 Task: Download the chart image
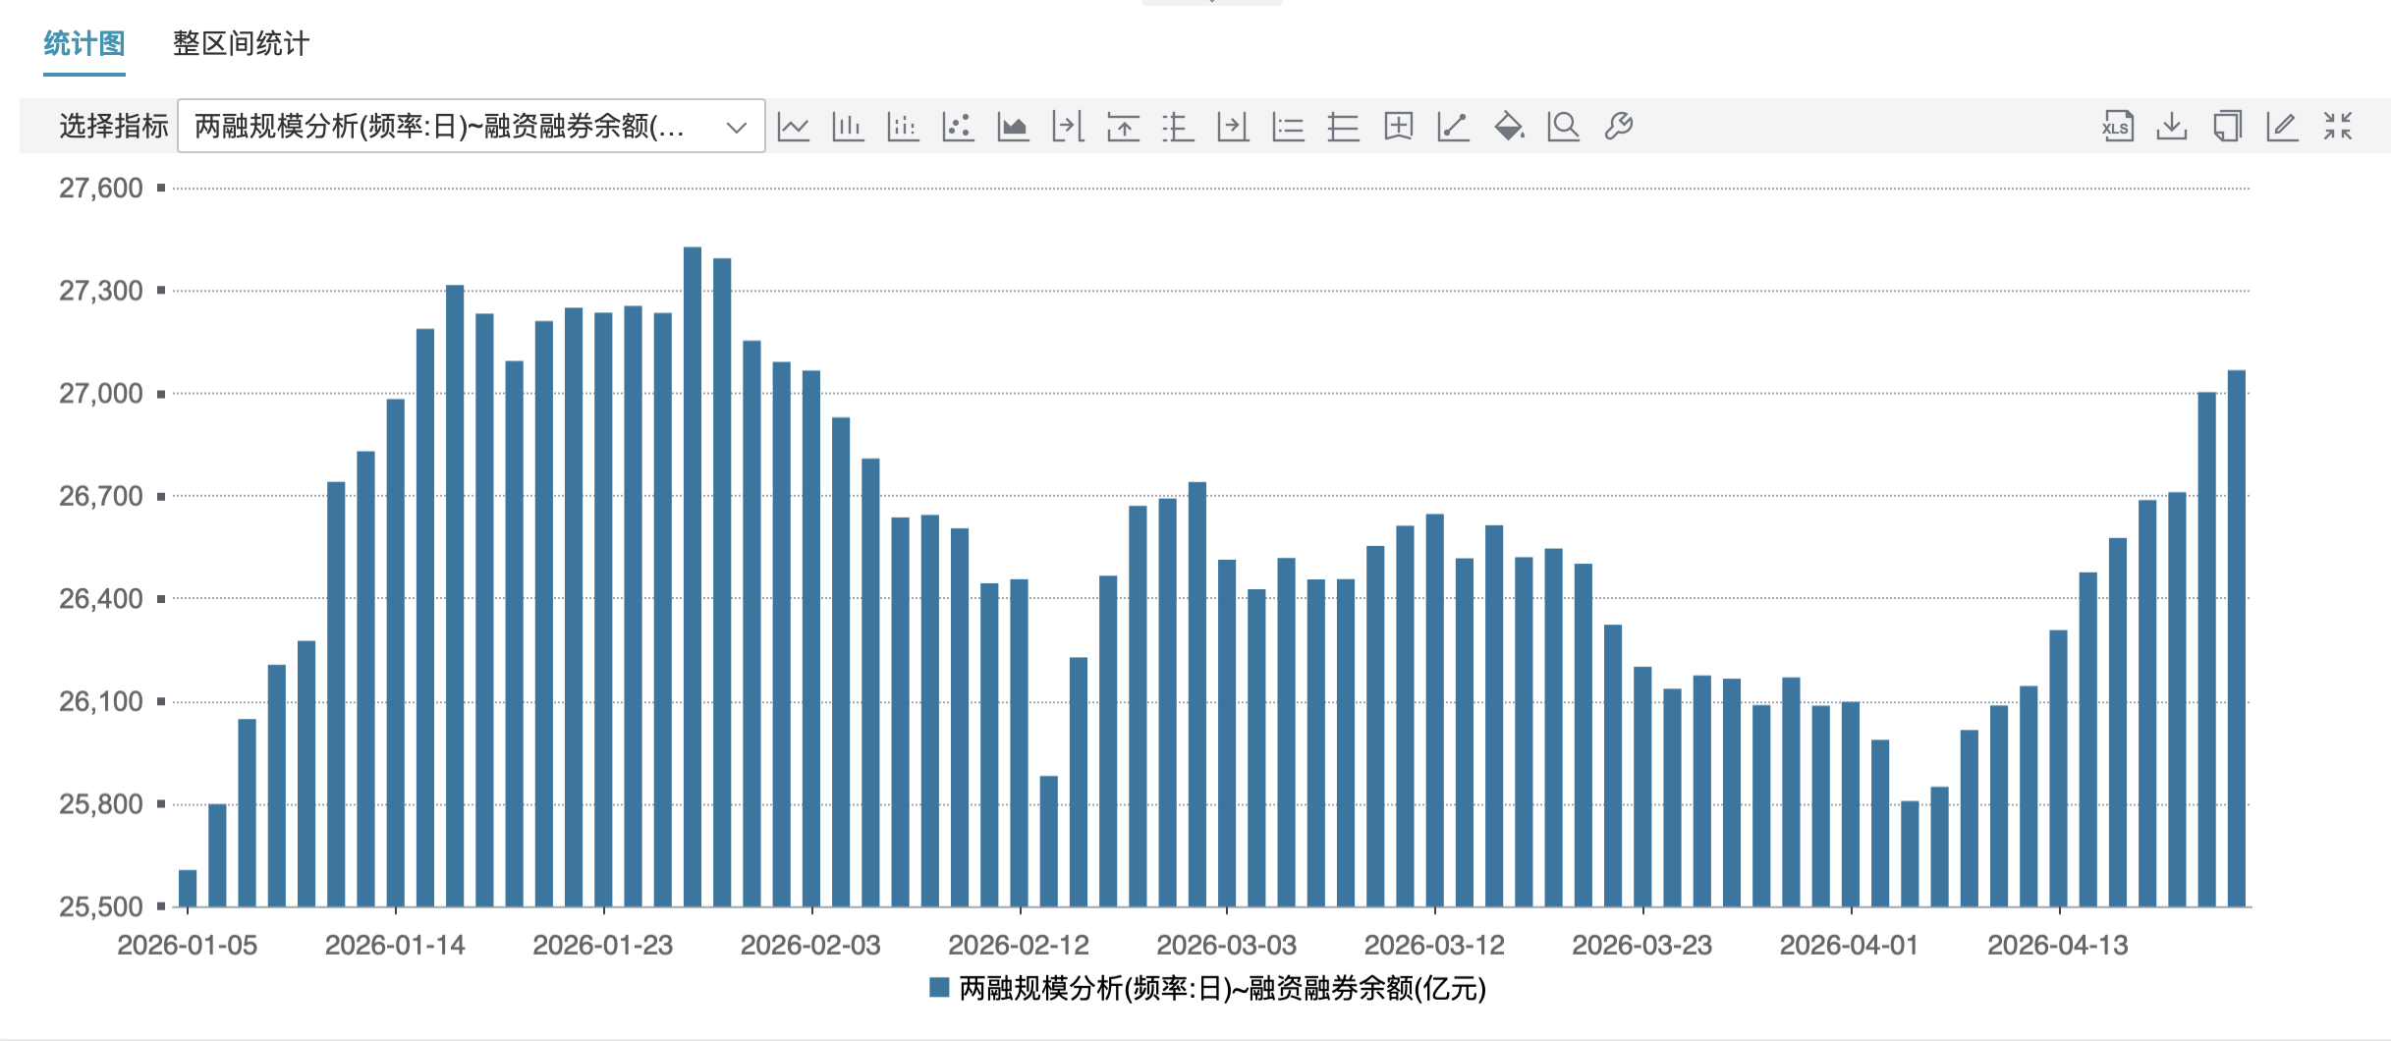pyautogui.click(x=2172, y=127)
